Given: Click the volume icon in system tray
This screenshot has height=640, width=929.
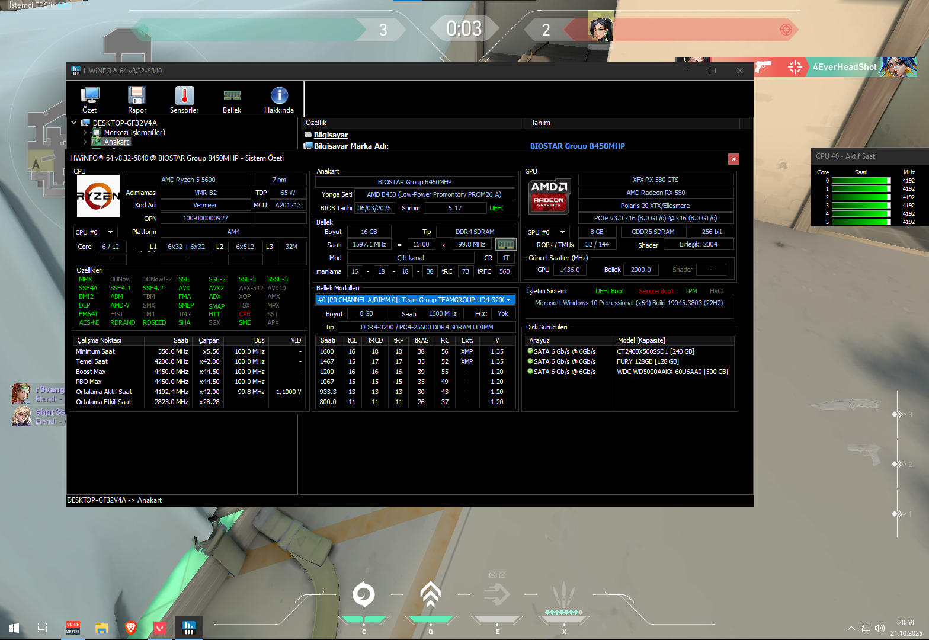Looking at the screenshot, I should 879,628.
